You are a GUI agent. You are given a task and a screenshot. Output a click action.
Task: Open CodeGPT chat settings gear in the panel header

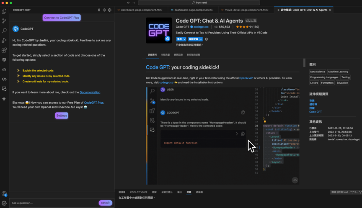pos(110,10)
